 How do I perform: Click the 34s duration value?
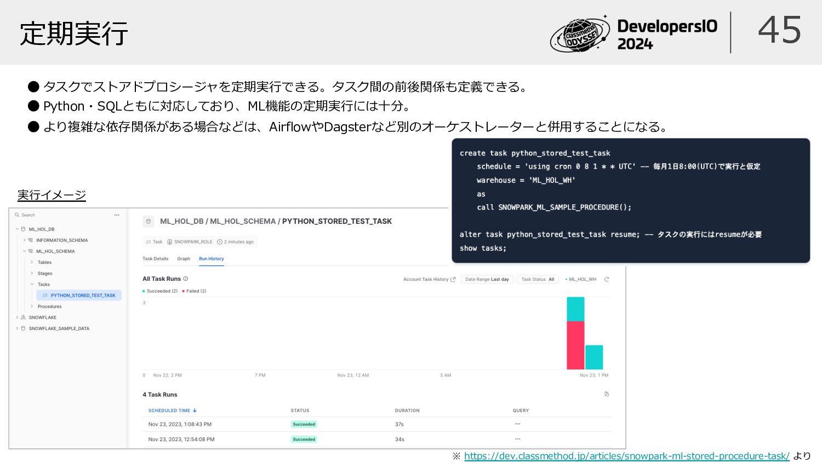[399, 439]
